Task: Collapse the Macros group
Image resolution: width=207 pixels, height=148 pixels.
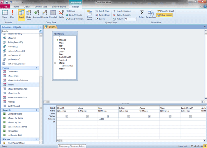Action: 36,140
